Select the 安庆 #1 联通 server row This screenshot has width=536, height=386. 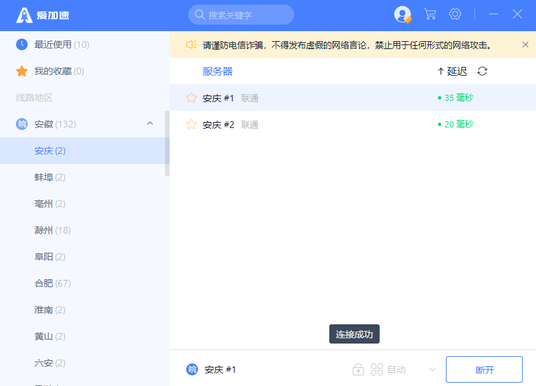(x=352, y=98)
